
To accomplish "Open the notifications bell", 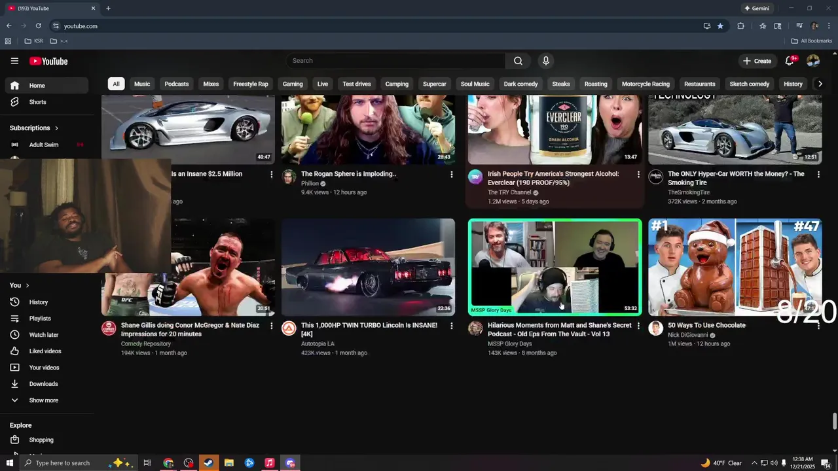I will tap(790, 61).
